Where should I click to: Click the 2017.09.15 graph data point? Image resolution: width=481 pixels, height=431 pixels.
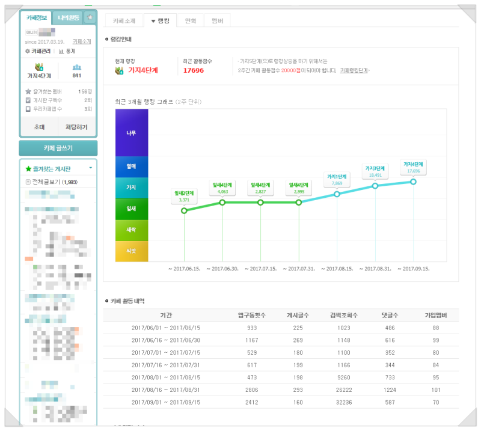click(413, 182)
